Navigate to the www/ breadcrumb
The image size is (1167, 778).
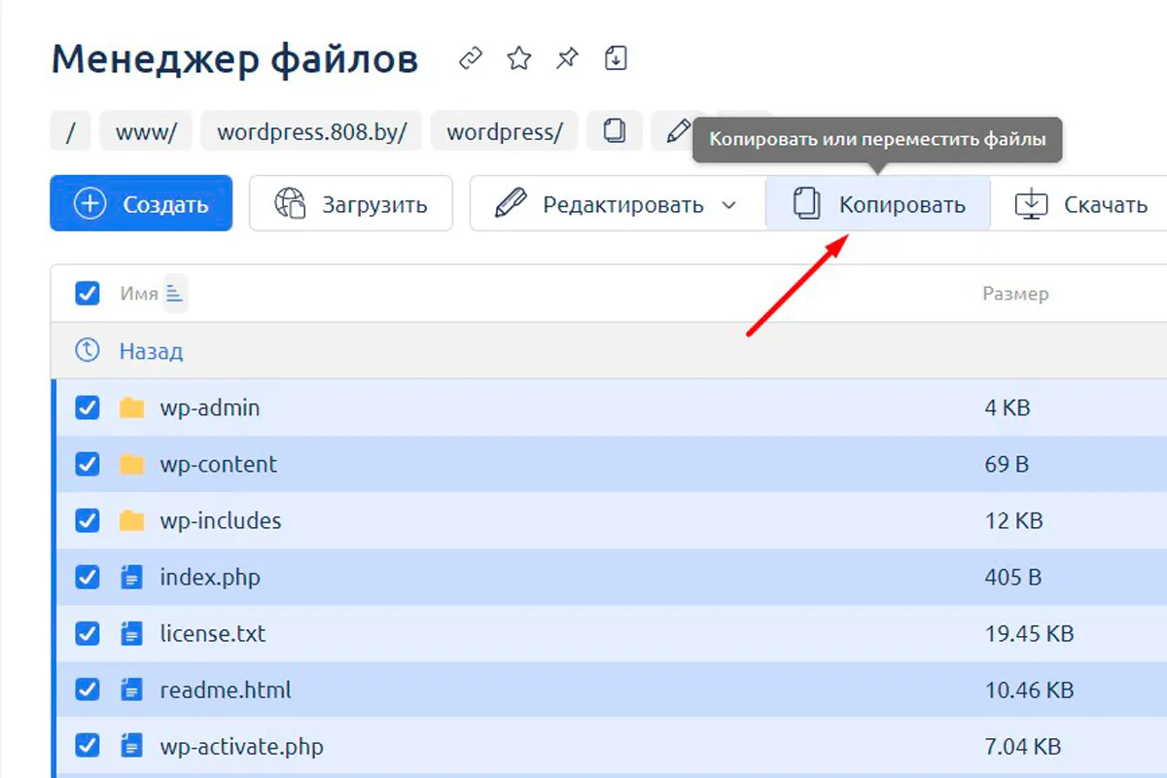[x=146, y=132]
